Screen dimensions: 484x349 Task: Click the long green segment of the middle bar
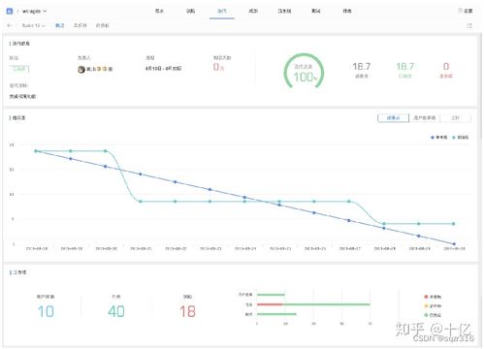pos(326,304)
